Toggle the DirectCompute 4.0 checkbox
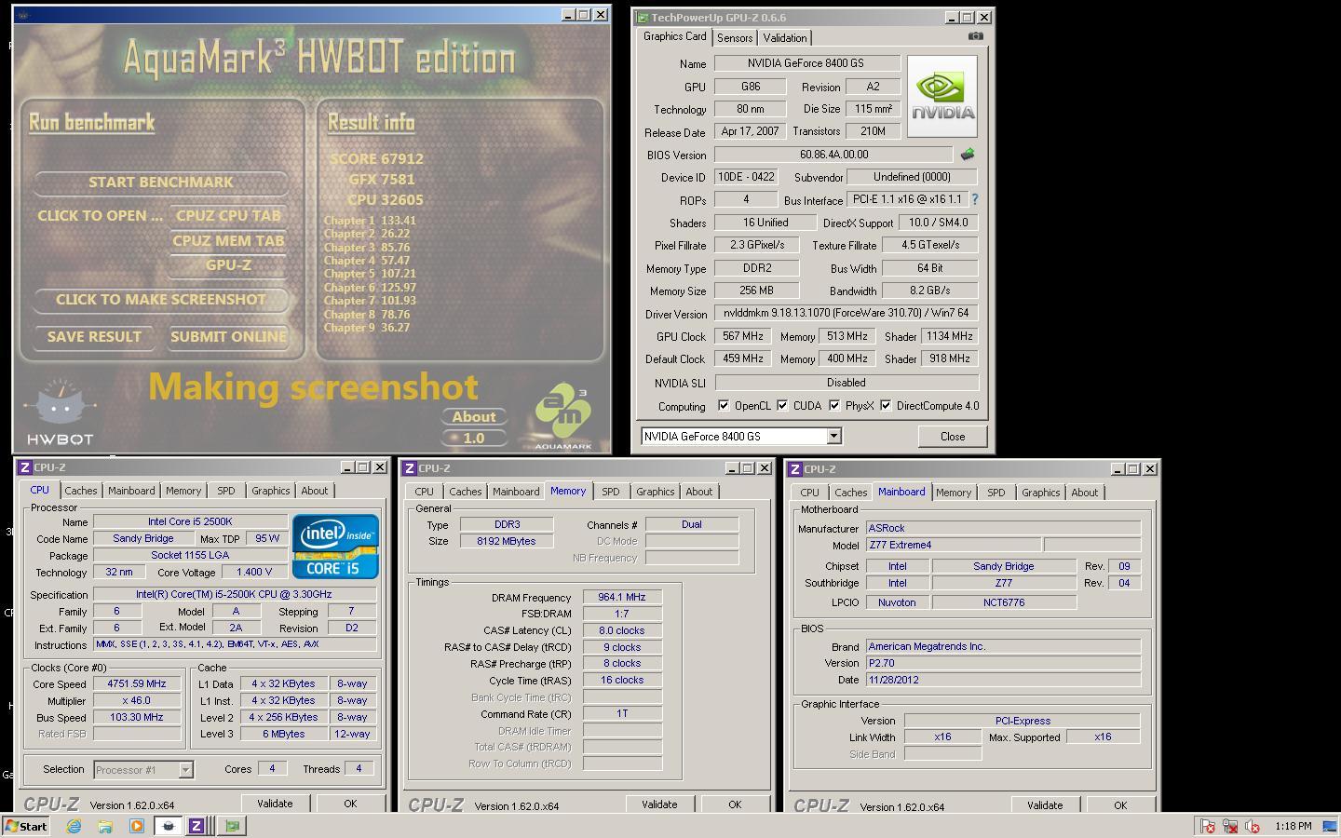 886,406
